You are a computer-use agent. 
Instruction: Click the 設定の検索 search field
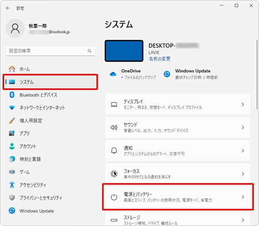(50, 51)
